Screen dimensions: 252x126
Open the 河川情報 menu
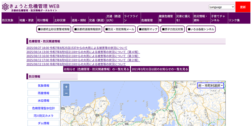[x=45, y=18]
